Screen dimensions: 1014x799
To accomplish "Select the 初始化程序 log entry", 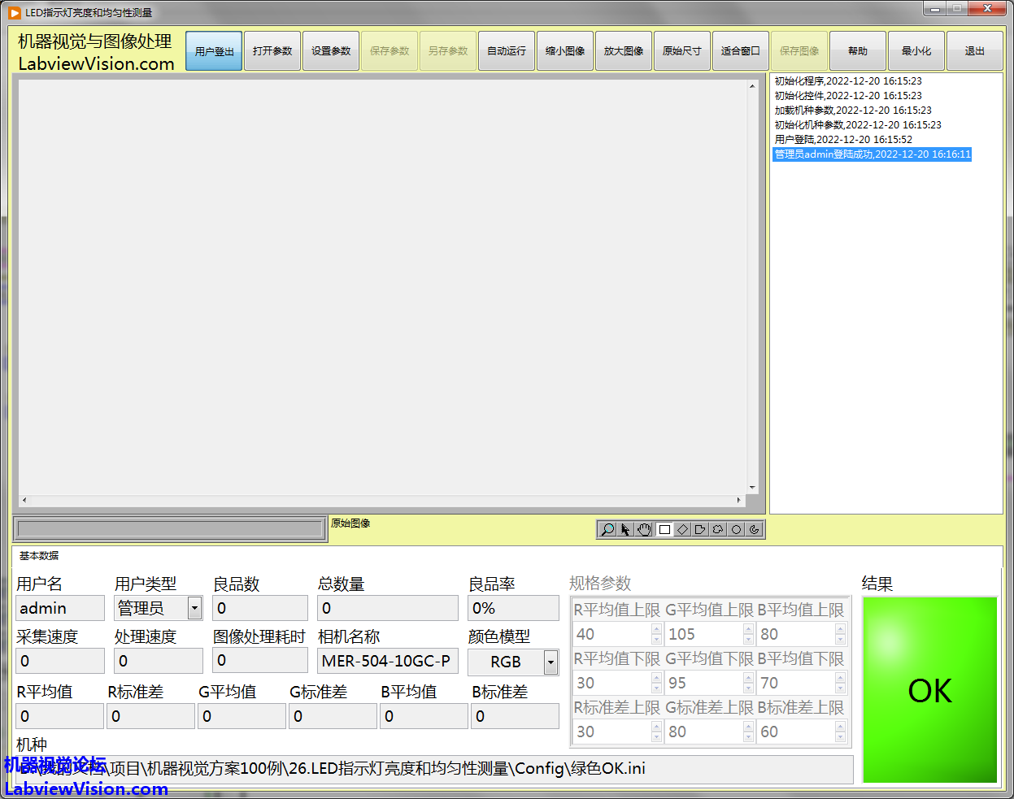I will click(x=847, y=81).
